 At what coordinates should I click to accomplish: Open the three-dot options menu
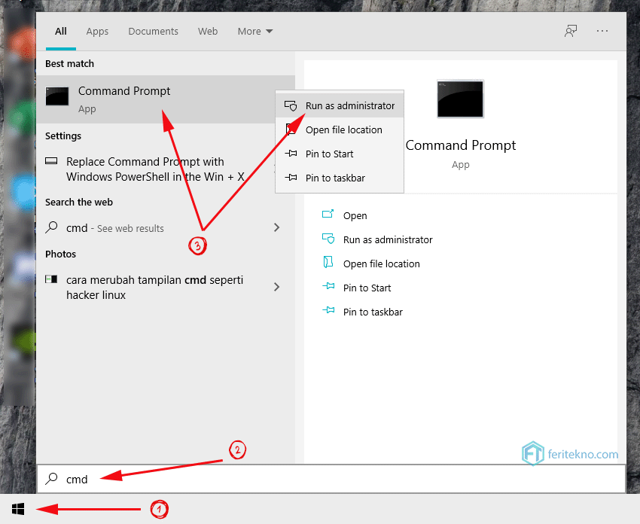[602, 31]
